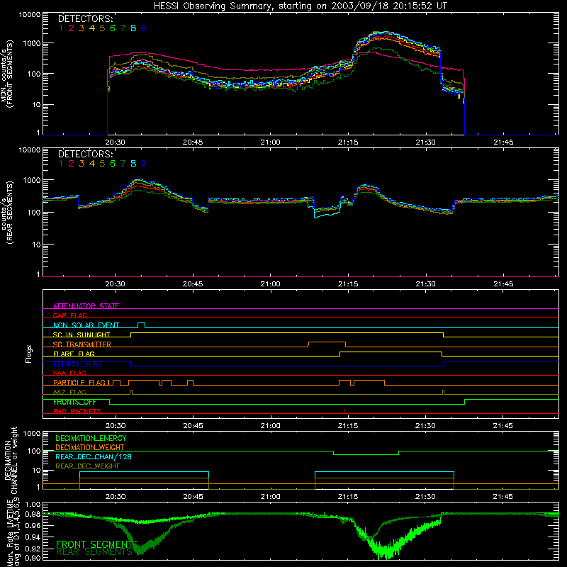The image size is (567, 567).
Task: Pick detector 7 in rear segments legend
Action: [x=123, y=164]
